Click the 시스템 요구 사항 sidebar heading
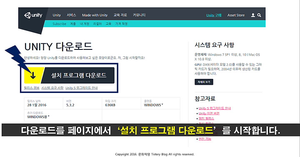 point(214,45)
